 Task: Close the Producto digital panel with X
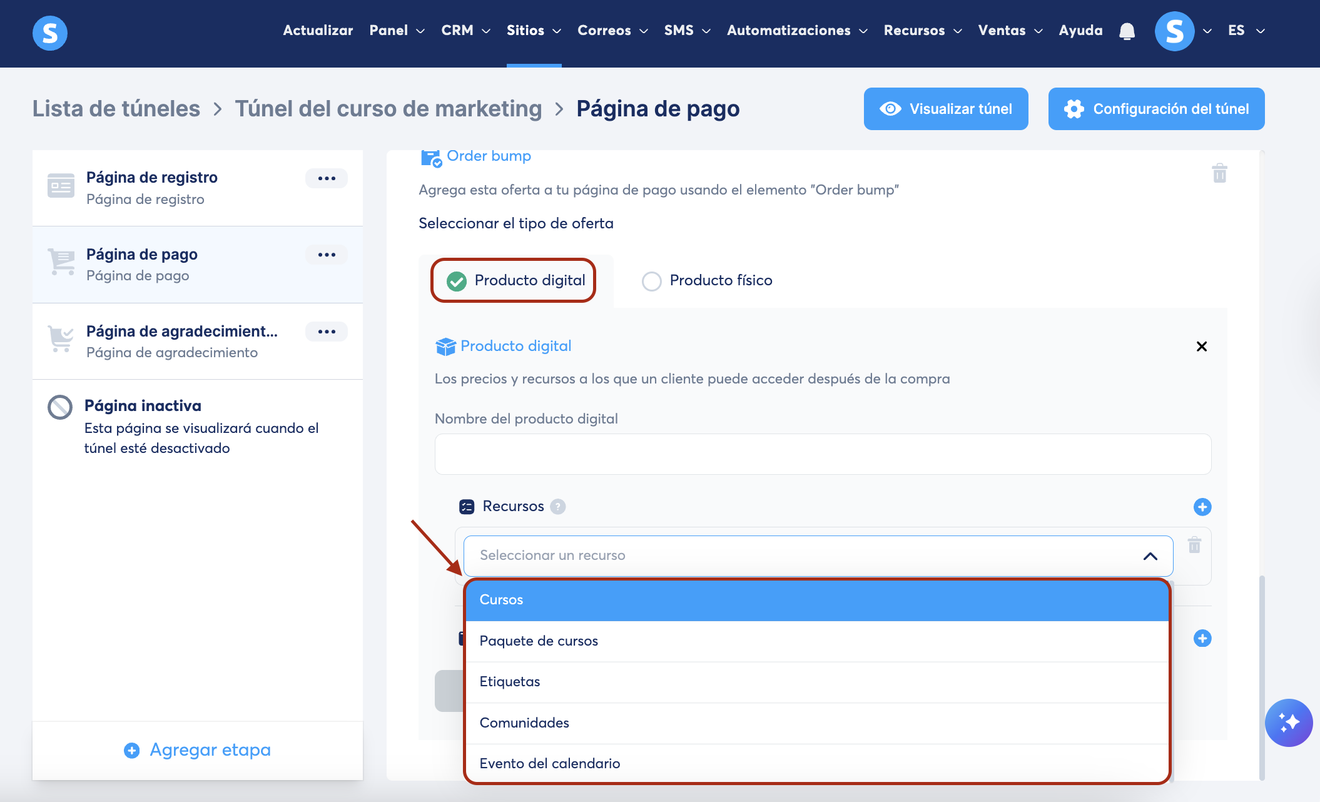click(1201, 347)
